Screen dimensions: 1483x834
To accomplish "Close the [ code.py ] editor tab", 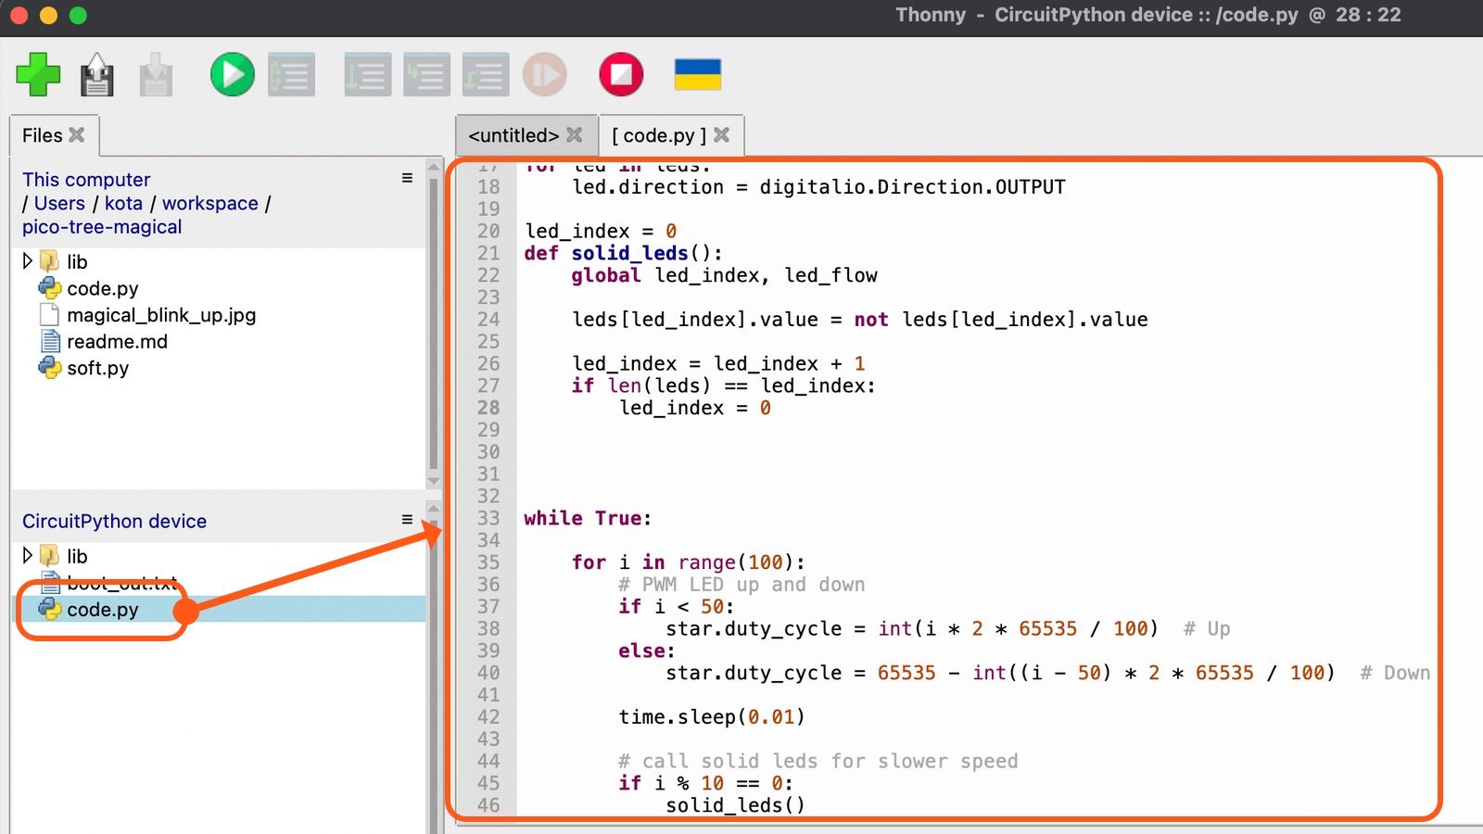I will pos(722,135).
